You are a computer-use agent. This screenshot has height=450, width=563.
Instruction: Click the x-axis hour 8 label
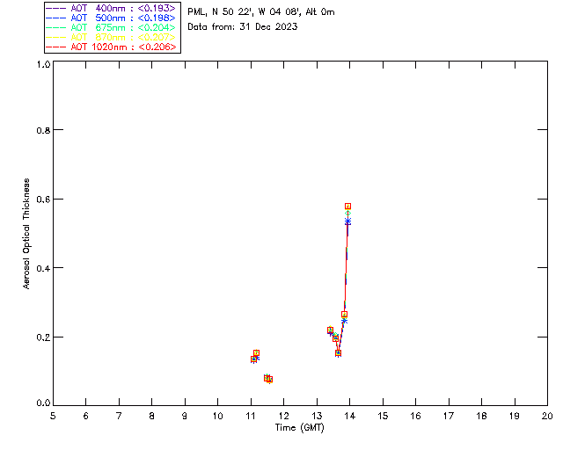tap(152, 416)
